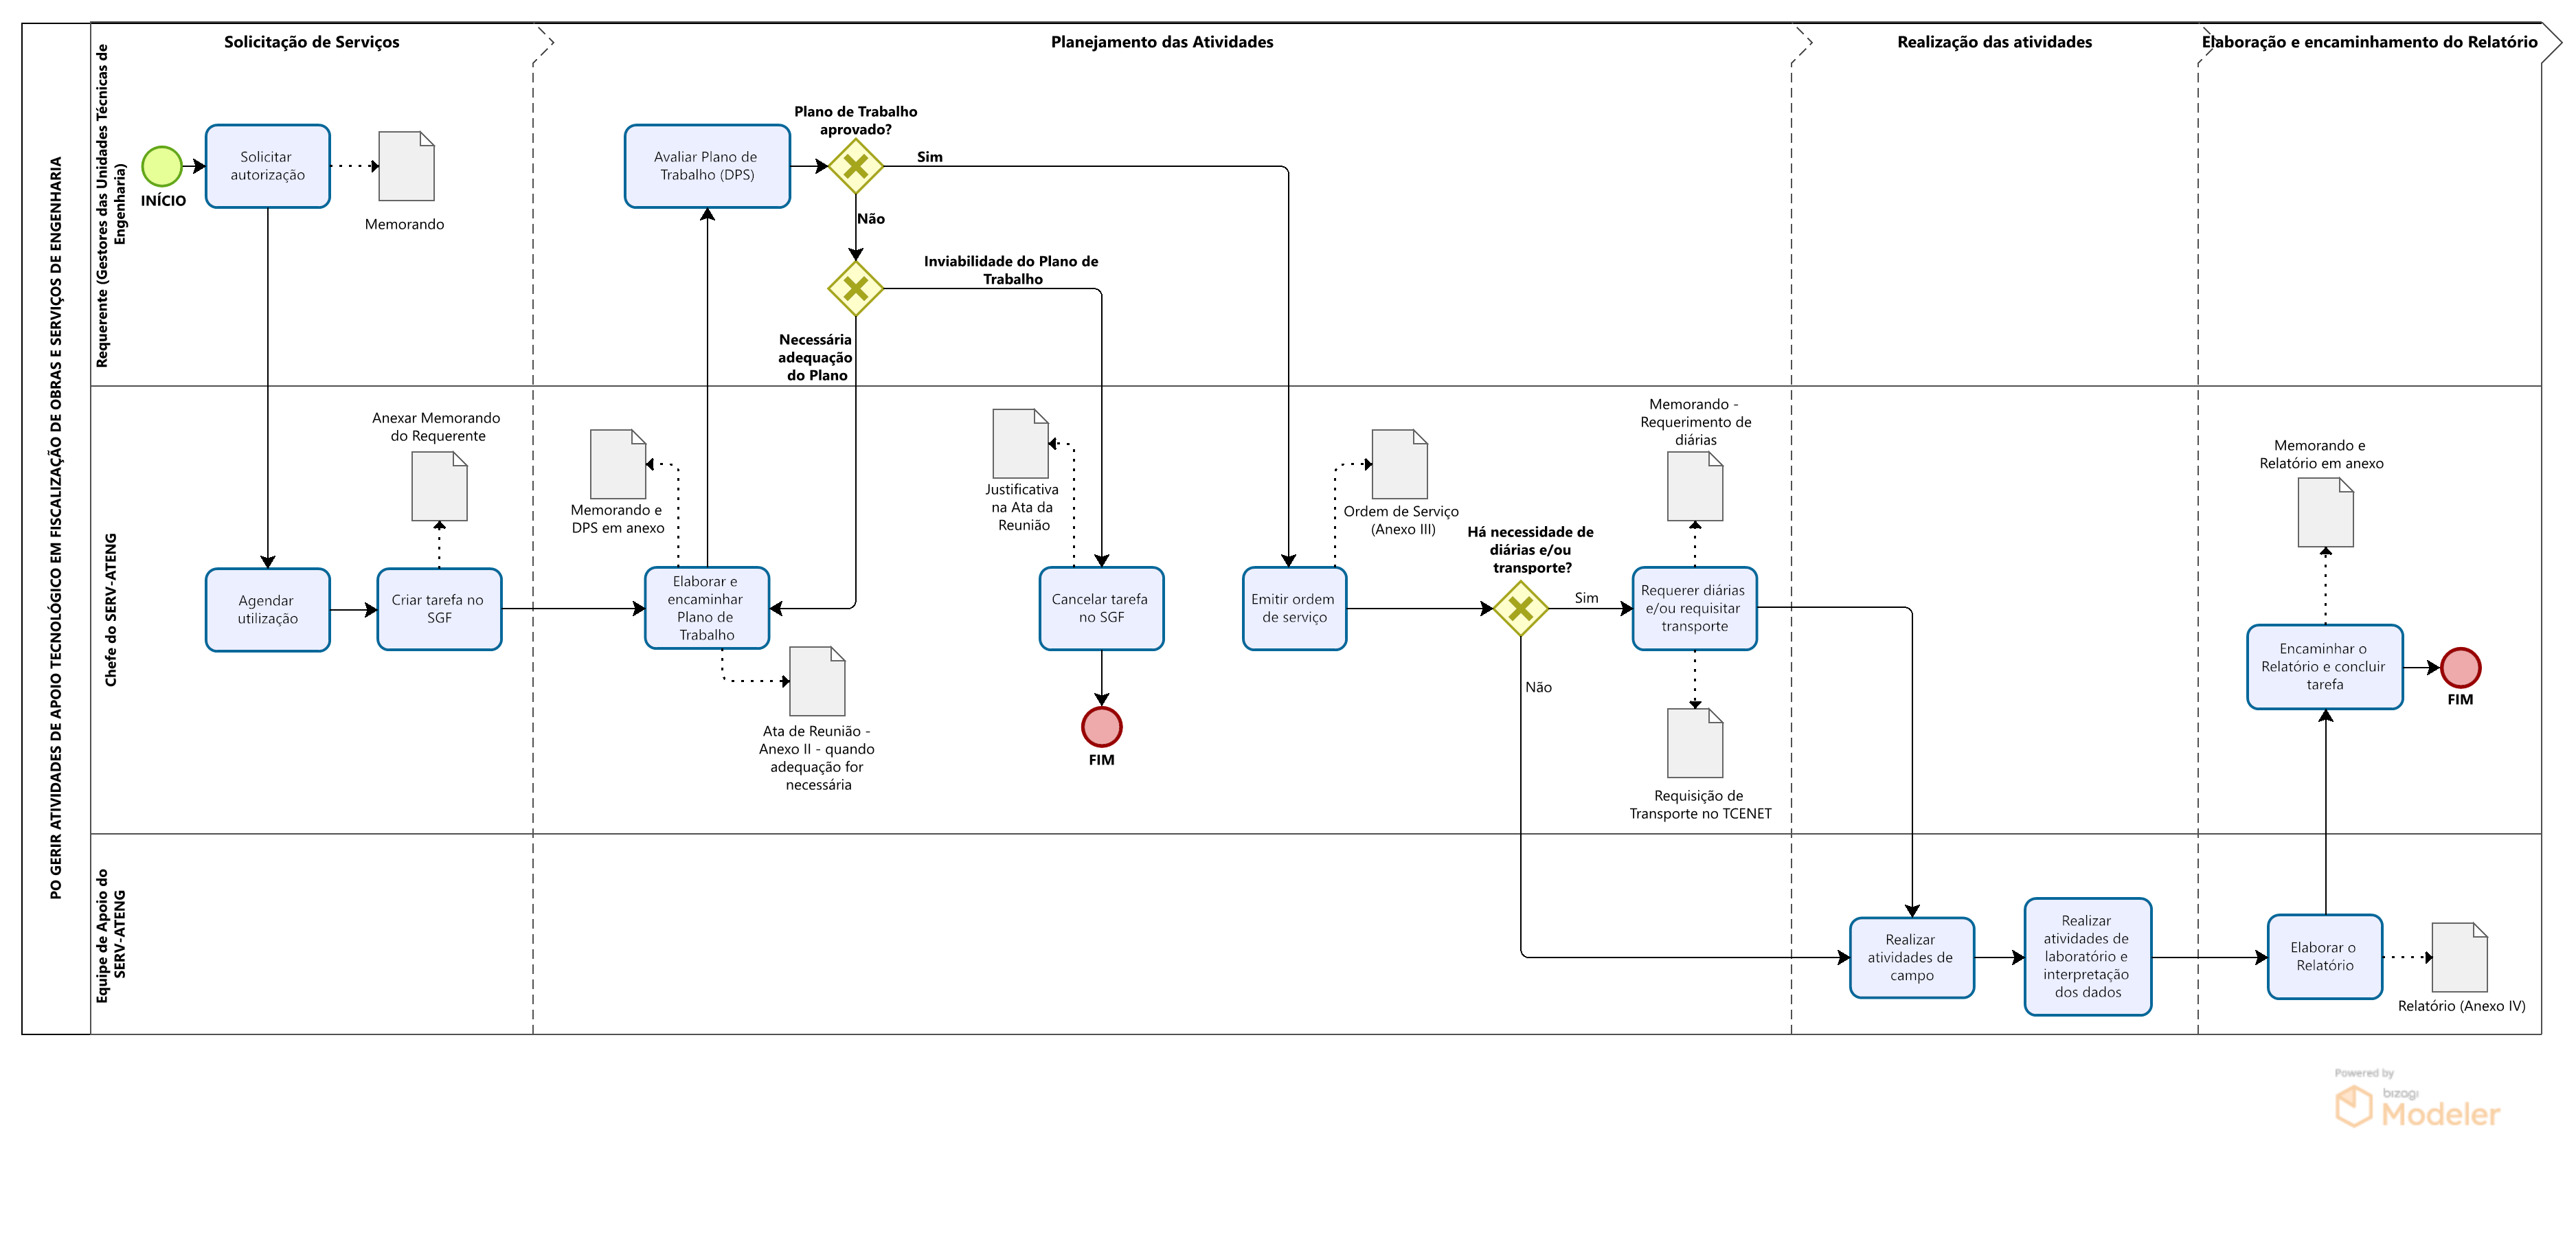Click the Emitir ordem de serviço task
The width and height of the screenshot is (2576, 1235).
point(1294,609)
